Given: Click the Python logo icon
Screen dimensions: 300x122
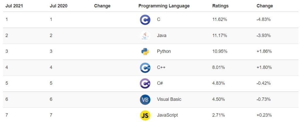Looking at the screenshot, I should pos(145,52).
